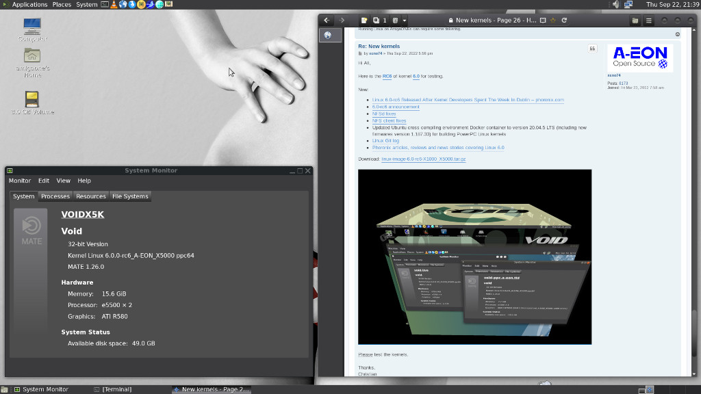
Task: Open the network status icon in the tray
Action: (628, 5)
